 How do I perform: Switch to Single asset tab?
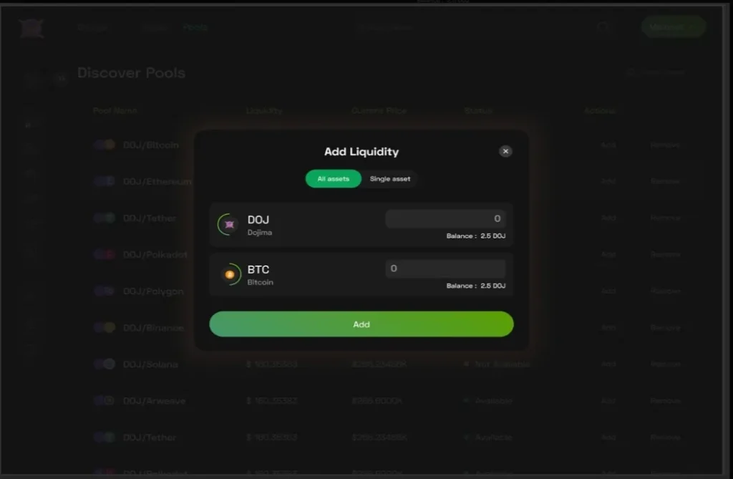(x=390, y=179)
